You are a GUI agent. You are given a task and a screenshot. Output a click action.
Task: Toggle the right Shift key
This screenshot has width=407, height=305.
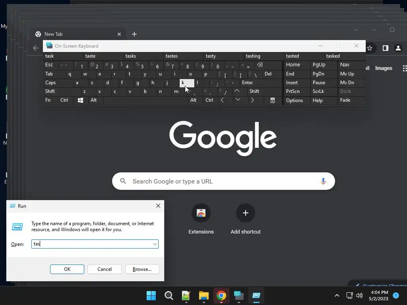264,91
